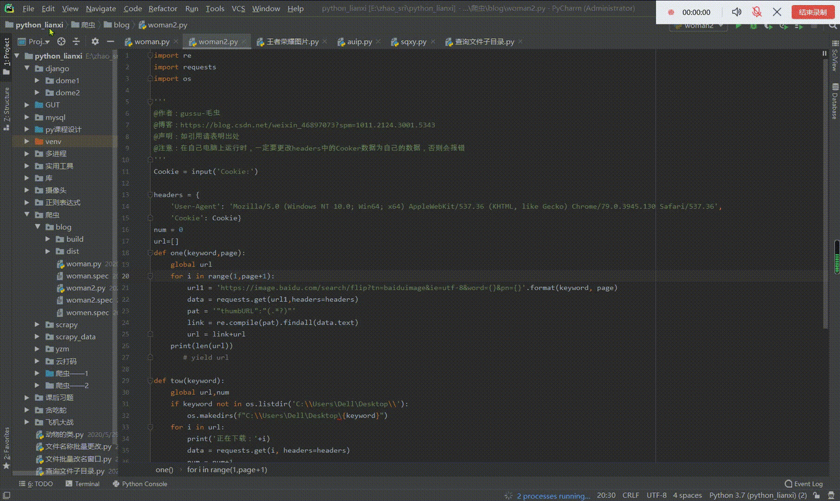
Task: Run woman2 with green play icon
Action: click(739, 26)
